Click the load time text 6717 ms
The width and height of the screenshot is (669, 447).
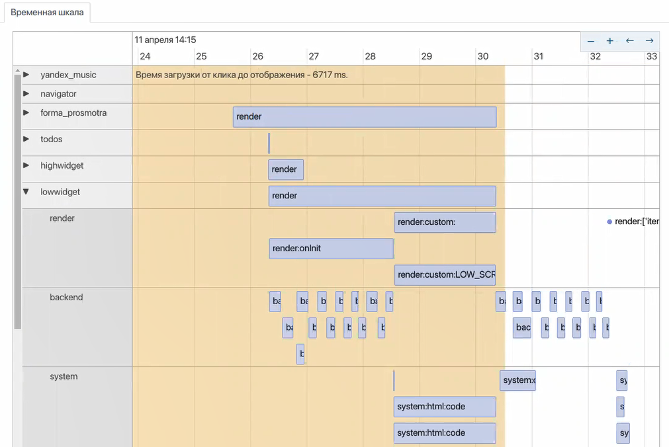242,75
